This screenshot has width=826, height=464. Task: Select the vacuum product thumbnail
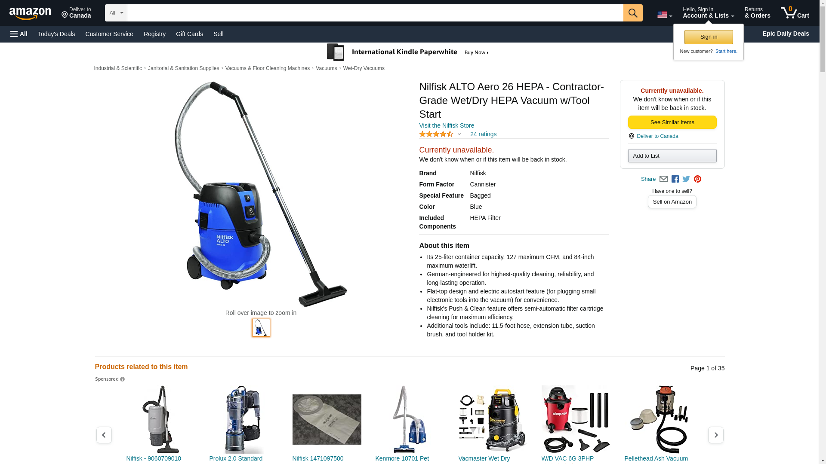click(261, 328)
